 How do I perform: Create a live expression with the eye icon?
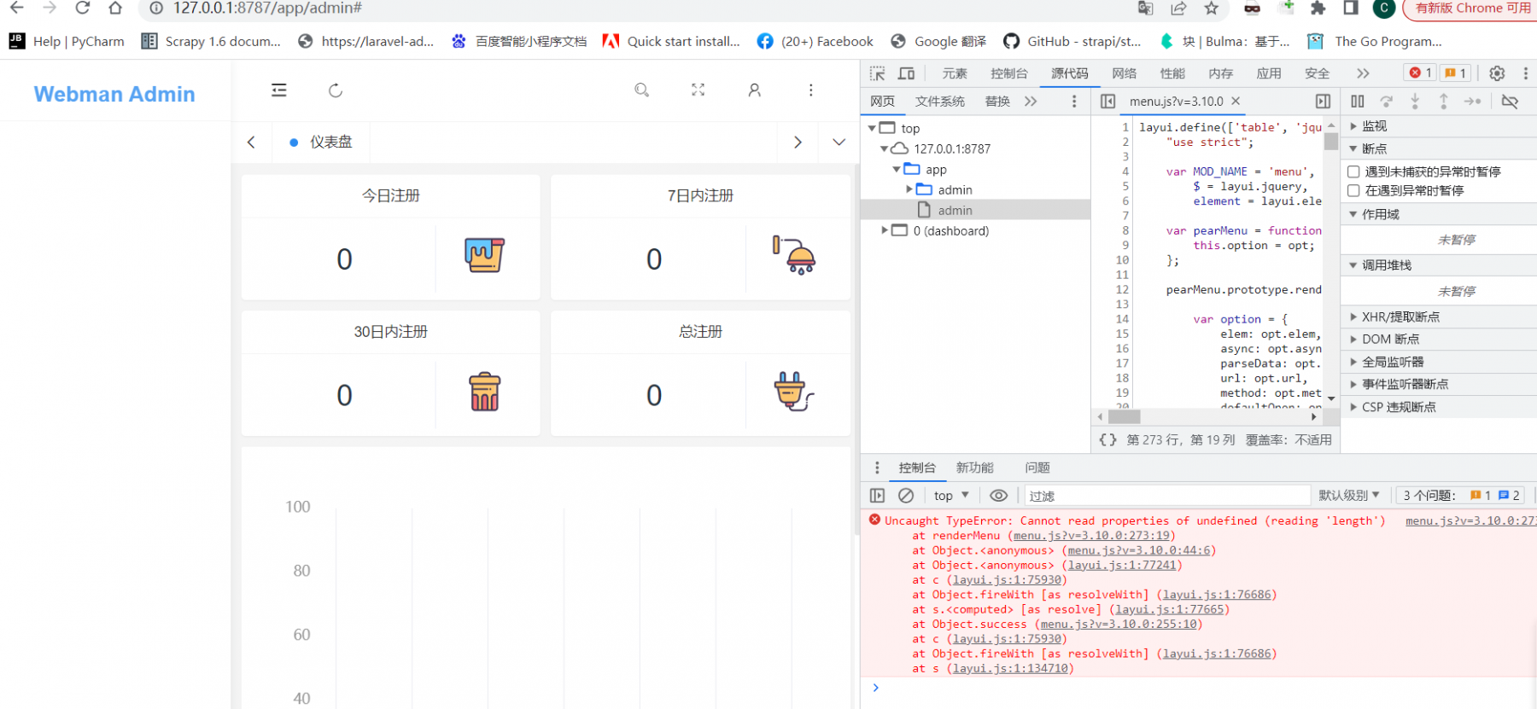coord(998,496)
